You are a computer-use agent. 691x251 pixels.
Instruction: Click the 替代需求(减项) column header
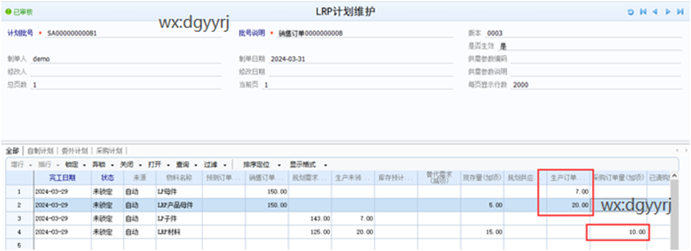(440, 178)
